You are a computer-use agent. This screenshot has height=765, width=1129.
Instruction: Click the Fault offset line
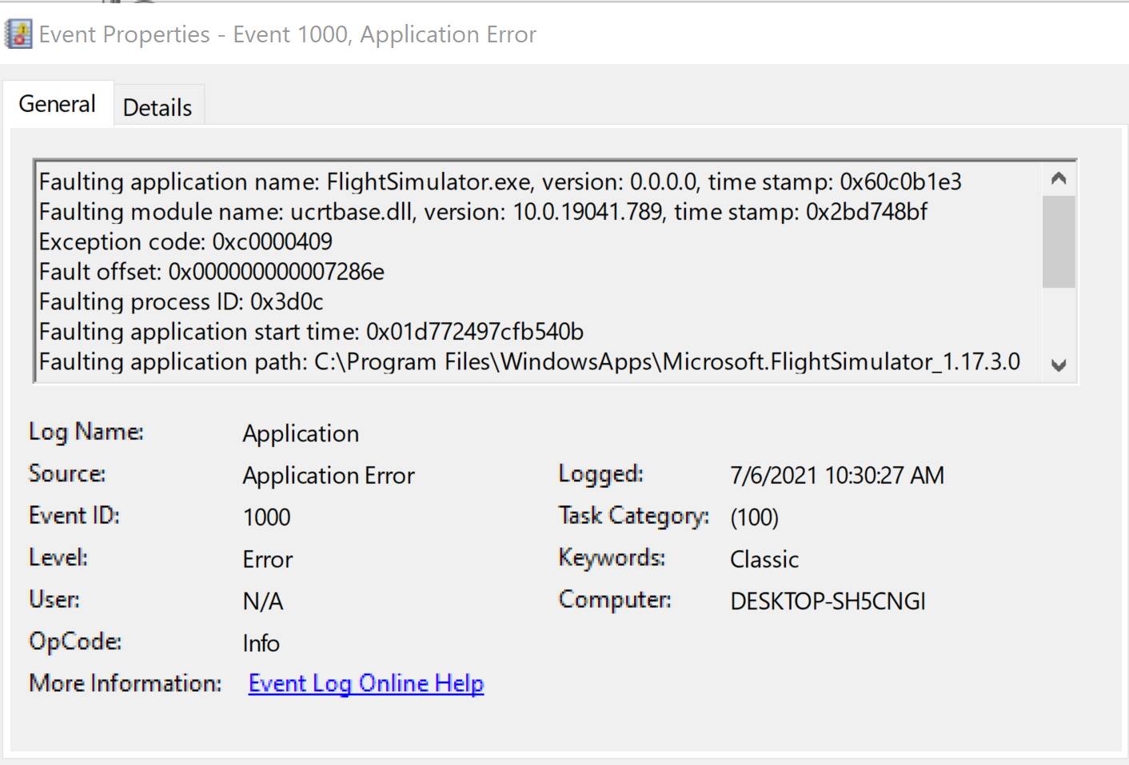tap(212, 272)
